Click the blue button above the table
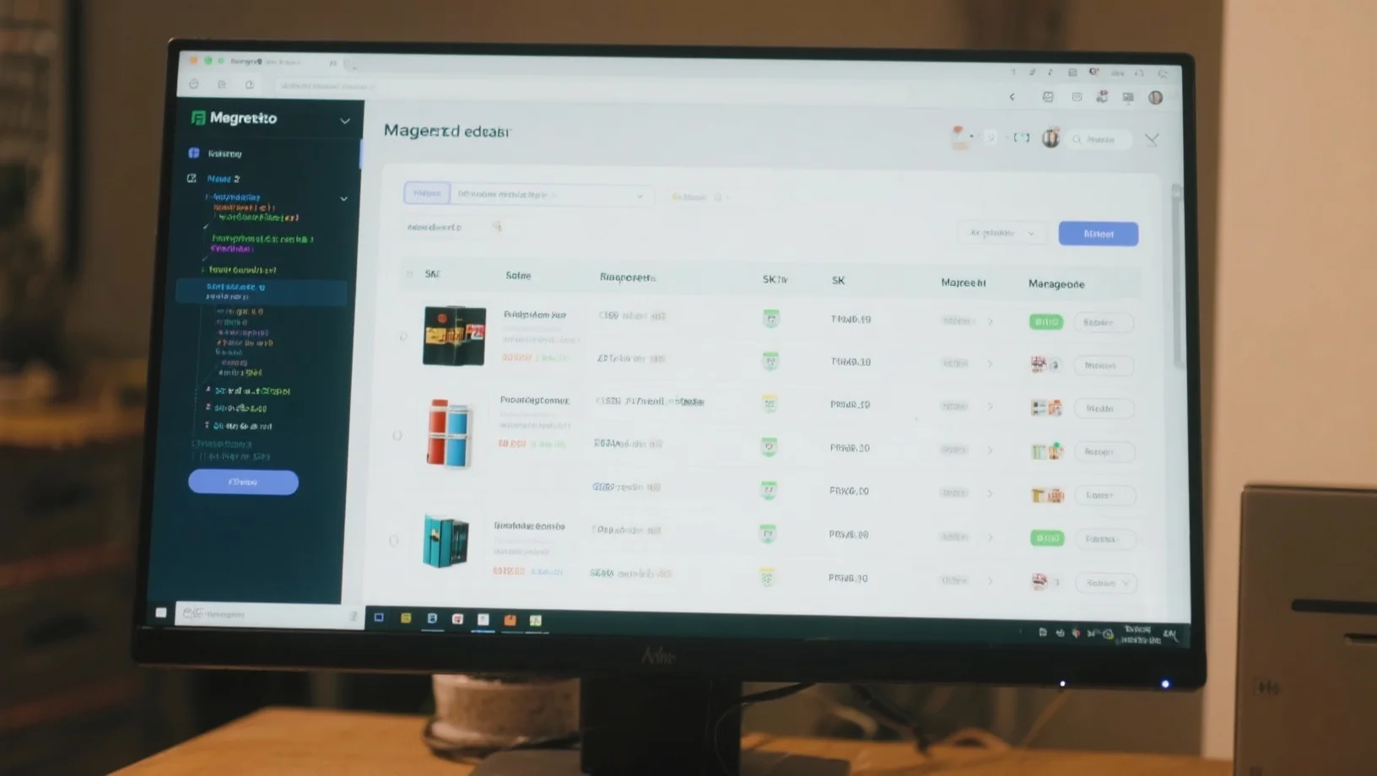The width and height of the screenshot is (1377, 776). (1098, 234)
